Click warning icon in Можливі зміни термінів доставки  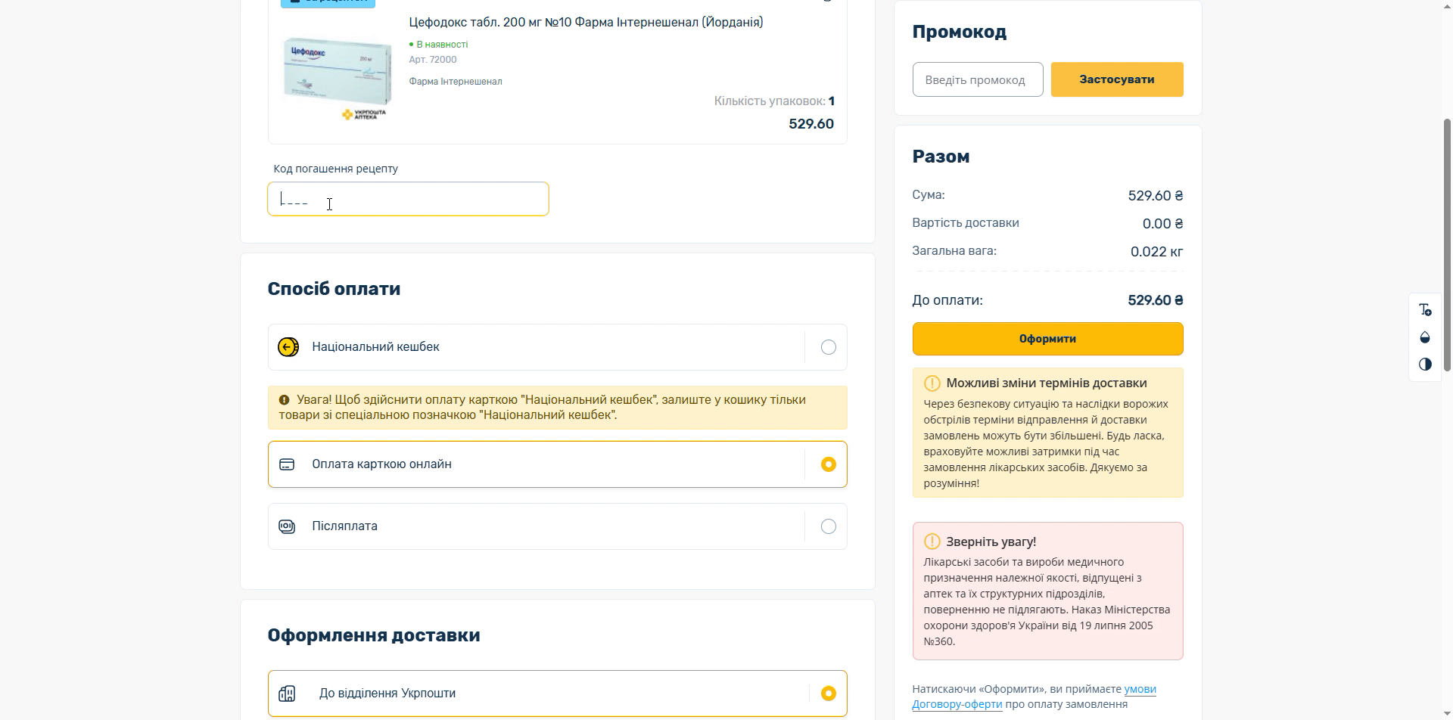pyautogui.click(x=932, y=383)
